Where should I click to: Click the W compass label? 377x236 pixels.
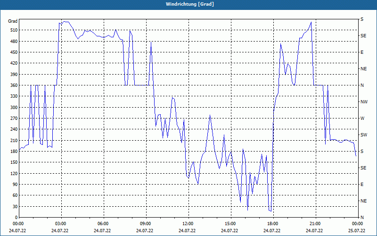[x=362, y=118]
